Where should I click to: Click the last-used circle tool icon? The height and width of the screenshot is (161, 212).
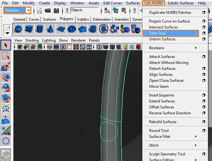tap(6, 141)
